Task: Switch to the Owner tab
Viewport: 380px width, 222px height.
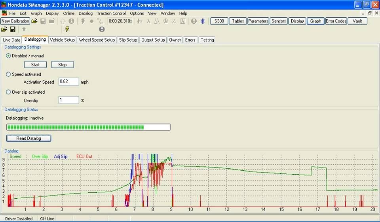Action: tap(175, 40)
